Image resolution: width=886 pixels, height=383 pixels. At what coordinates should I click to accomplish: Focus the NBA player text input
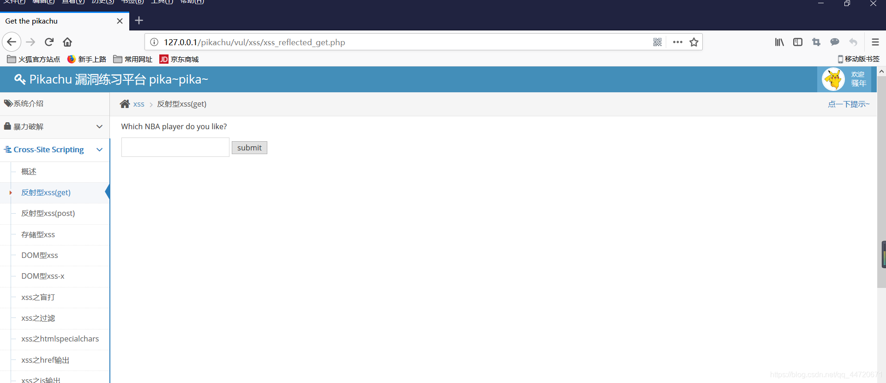pyautogui.click(x=175, y=147)
